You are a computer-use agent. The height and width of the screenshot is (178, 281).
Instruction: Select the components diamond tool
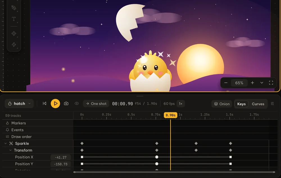(x=14, y=33)
